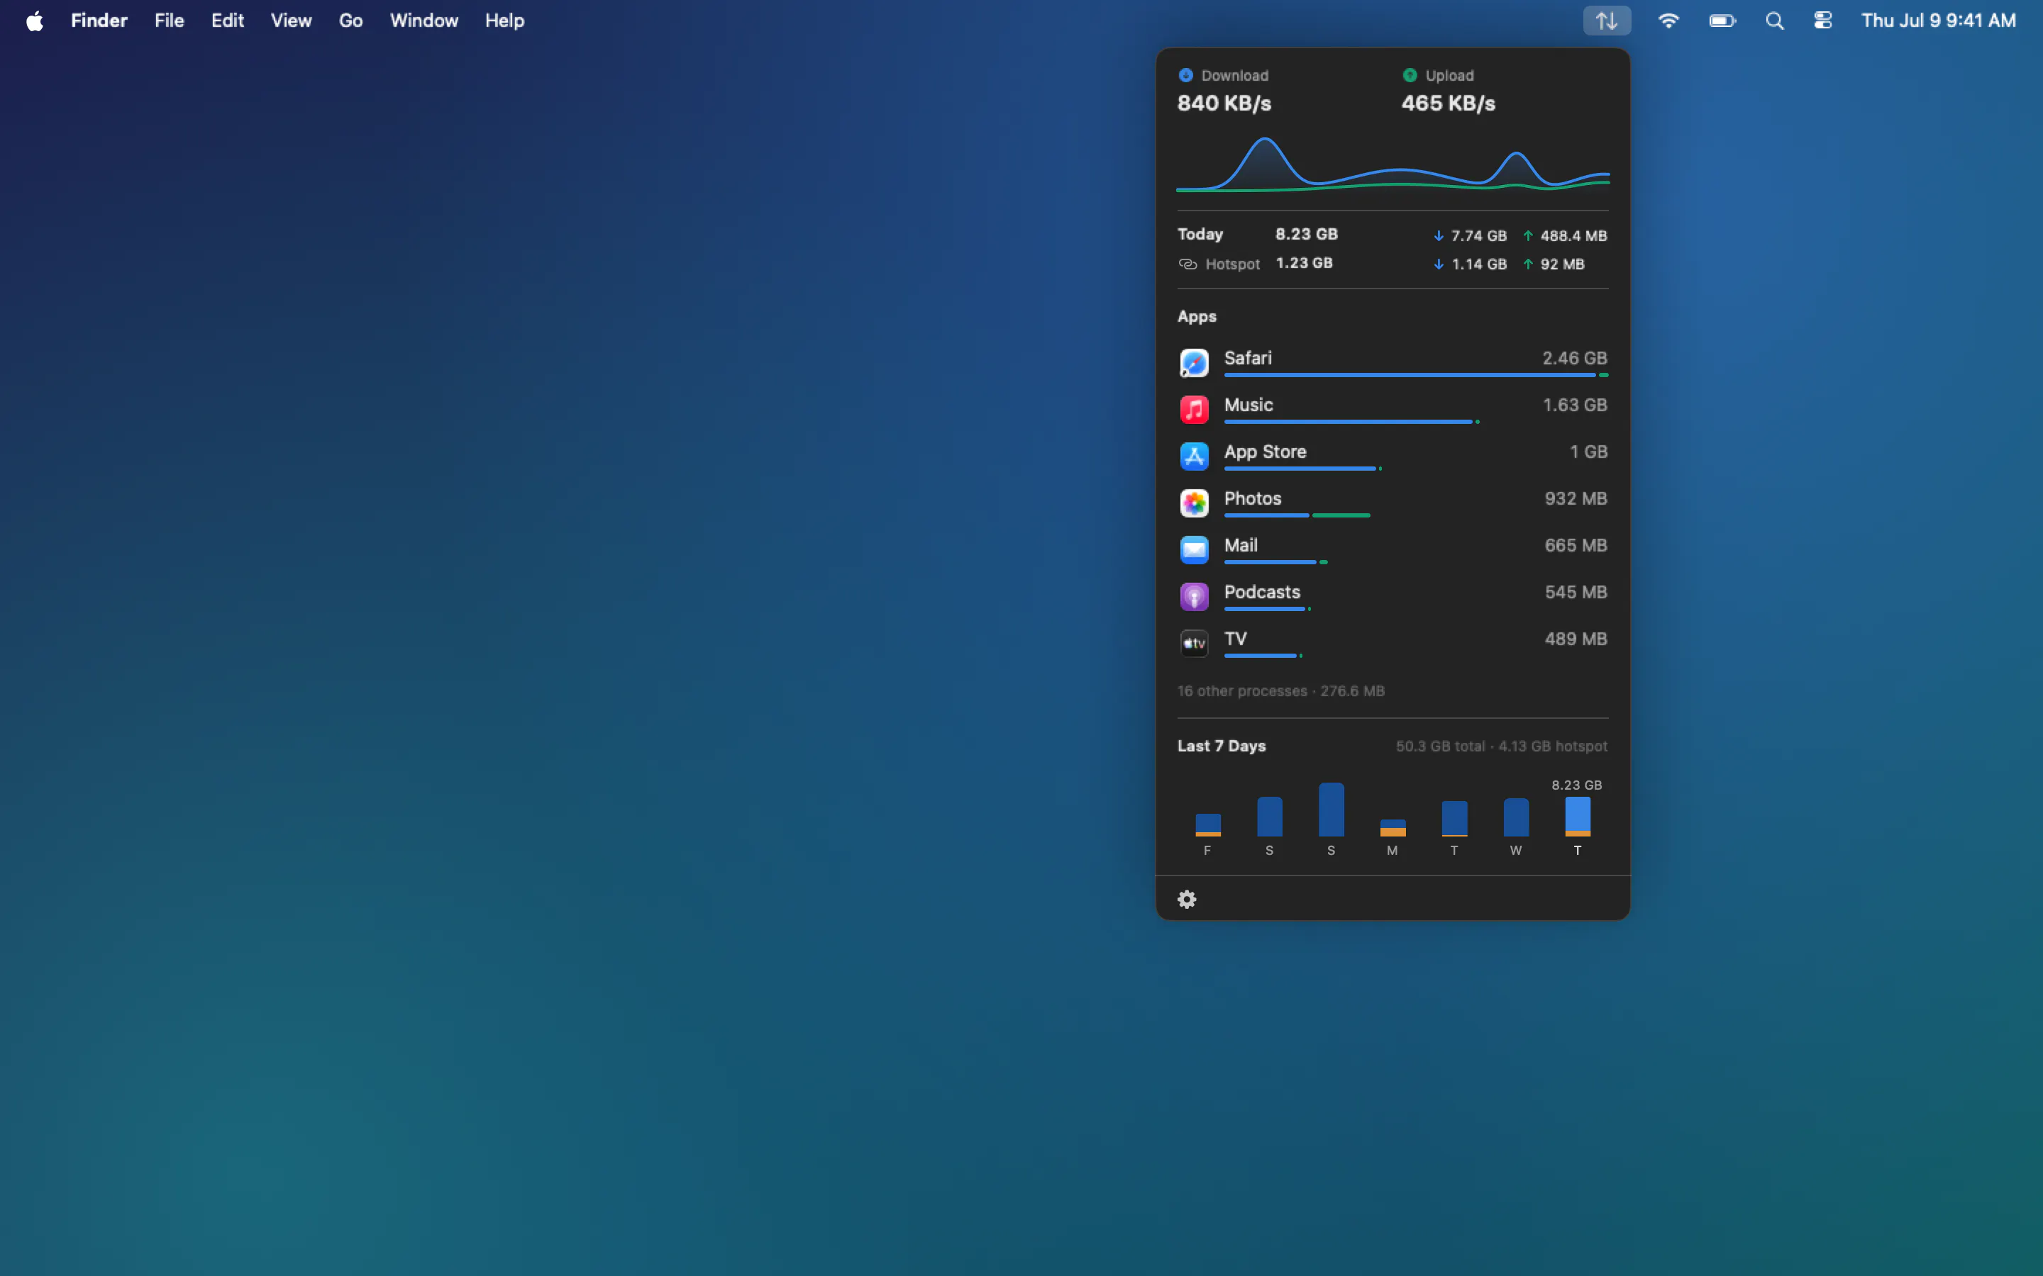Click Music's blue usage progress bar
This screenshot has width=2043, height=1276.
click(1347, 421)
